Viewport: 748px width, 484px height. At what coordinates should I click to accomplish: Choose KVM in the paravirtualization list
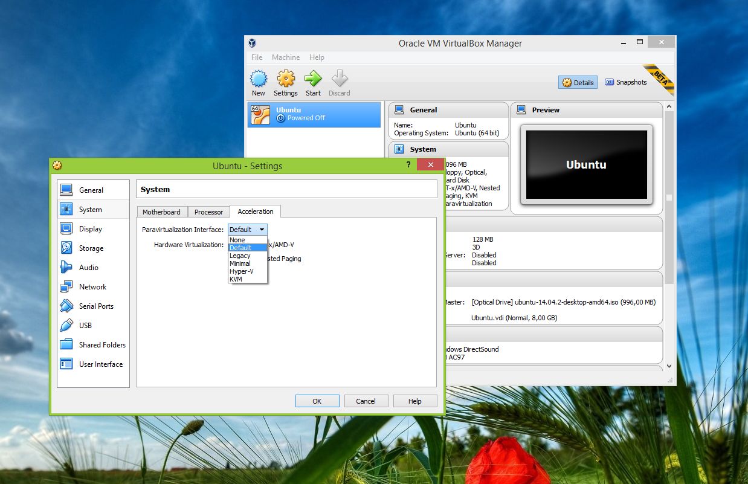coord(248,279)
